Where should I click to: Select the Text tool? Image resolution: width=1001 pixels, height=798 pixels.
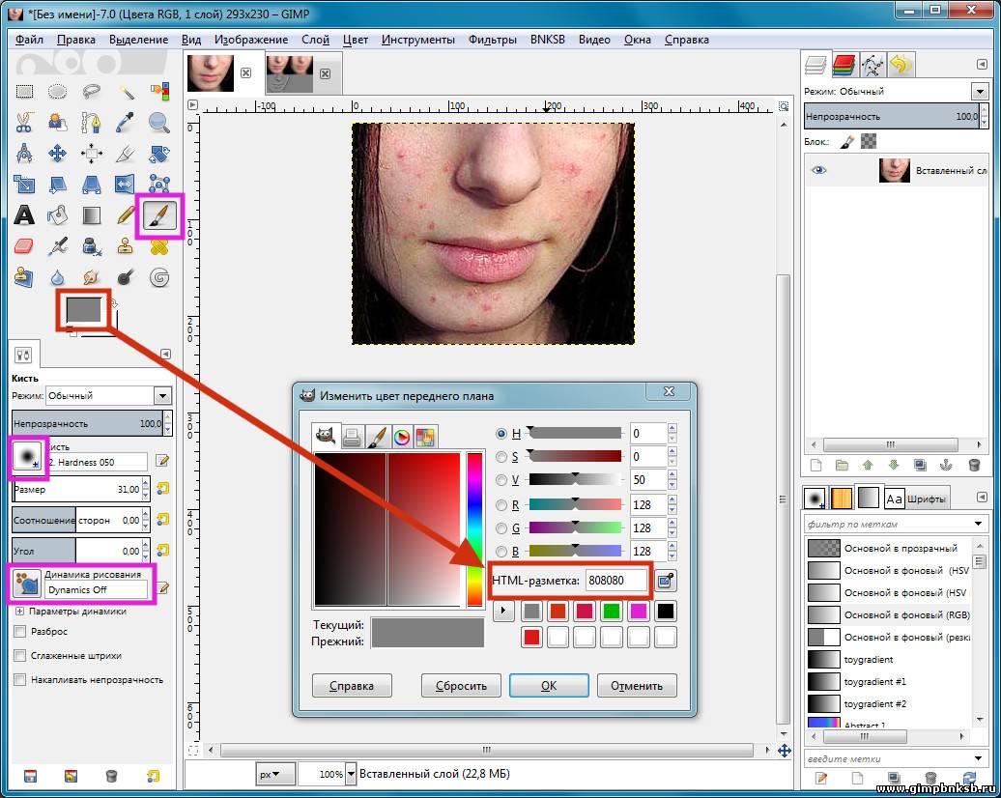click(24, 215)
